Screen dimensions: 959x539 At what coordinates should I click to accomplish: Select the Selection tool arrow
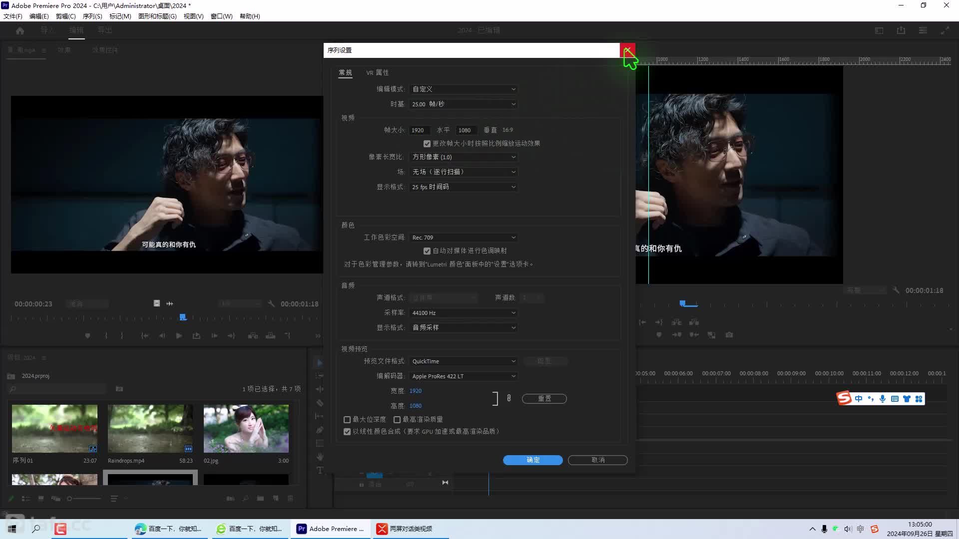(x=320, y=363)
